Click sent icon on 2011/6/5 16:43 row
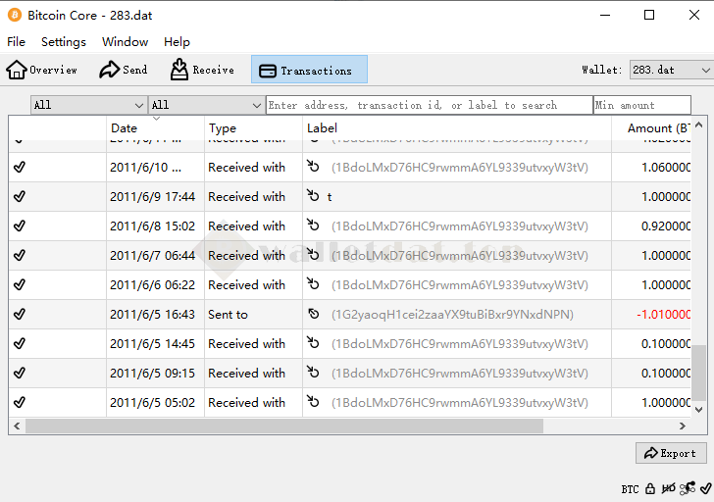The image size is (714, 502). [314, 314]
